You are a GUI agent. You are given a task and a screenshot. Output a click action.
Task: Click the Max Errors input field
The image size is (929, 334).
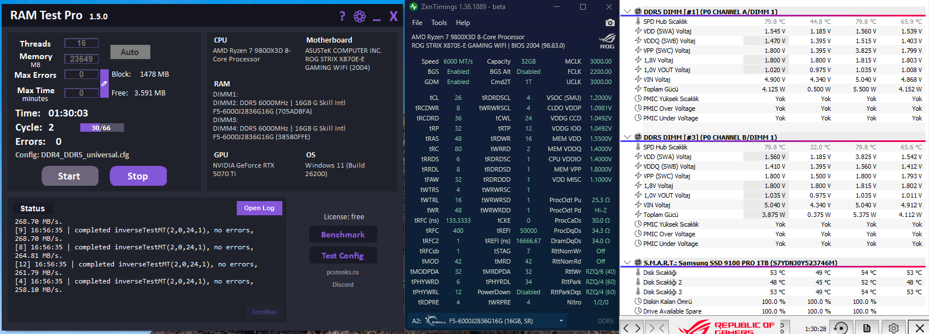[x=81, y=74]
